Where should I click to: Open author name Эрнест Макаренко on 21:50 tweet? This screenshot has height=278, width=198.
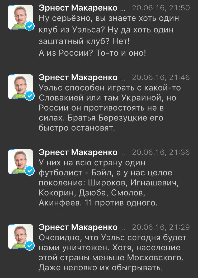tap(78, 8)
